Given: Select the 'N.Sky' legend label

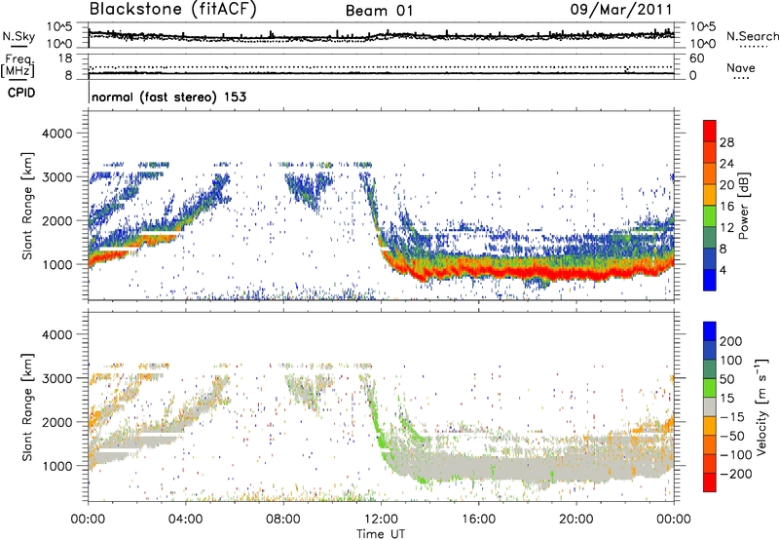Looking at the screenshot, I should coord(19,36).
